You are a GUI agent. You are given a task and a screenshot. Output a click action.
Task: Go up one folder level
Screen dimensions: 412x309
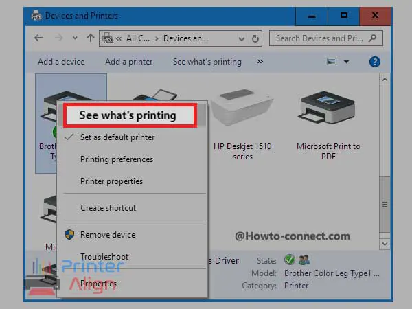pos(91,38)
